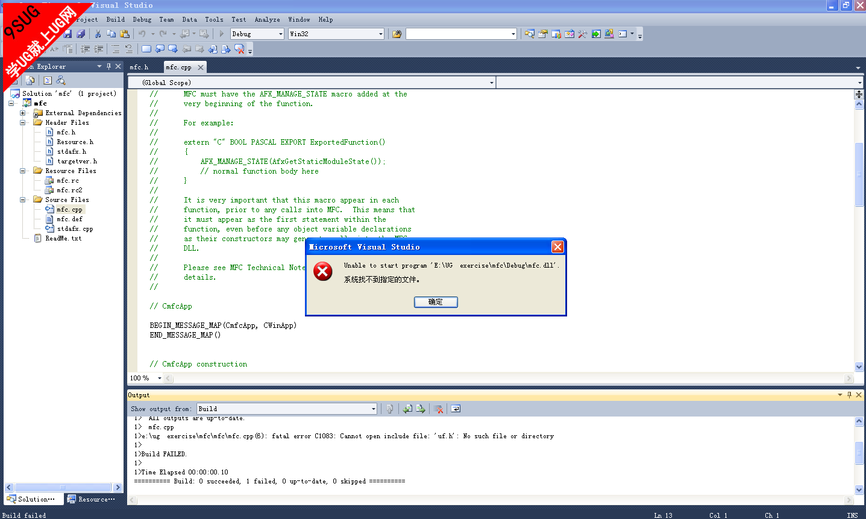Toggle Word Wrap in the Output panel
866x519 pixels.
pyautogui.click(x=456, y=409)
